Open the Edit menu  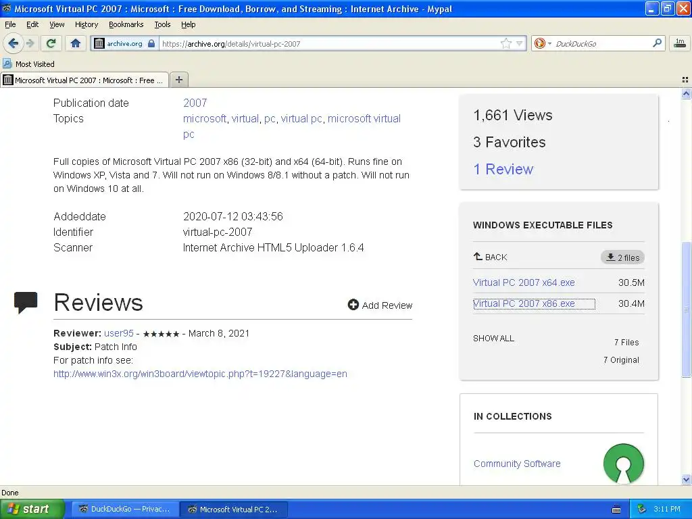pos(32,24)
